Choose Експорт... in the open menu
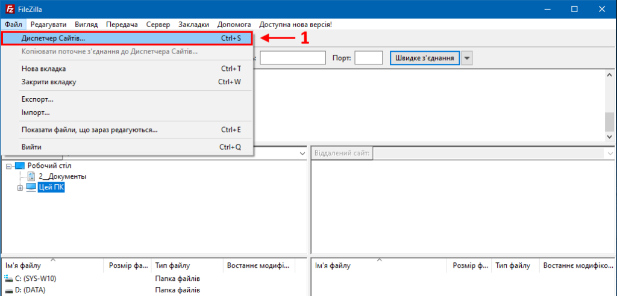This screenshot has width=617, height=296. [37, 99]
